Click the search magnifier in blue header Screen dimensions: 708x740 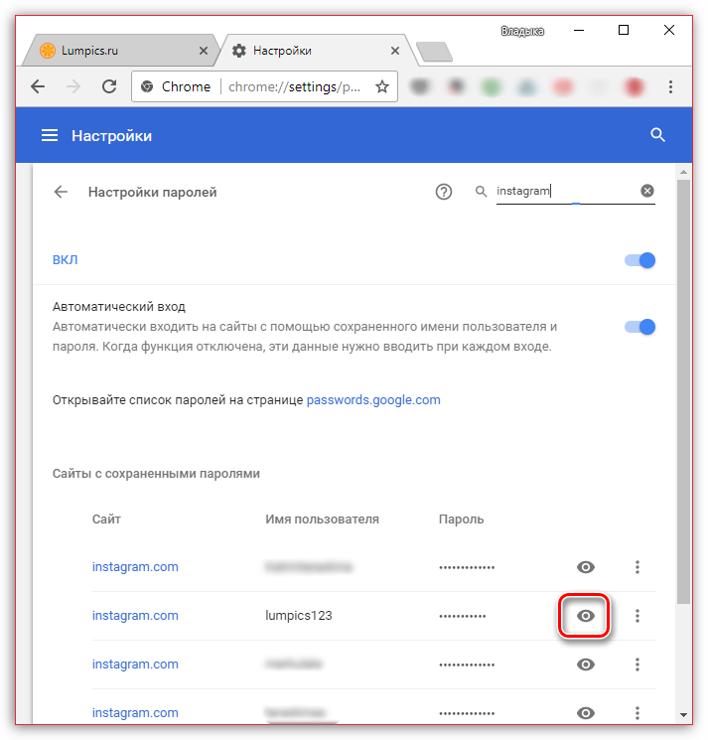657,135
